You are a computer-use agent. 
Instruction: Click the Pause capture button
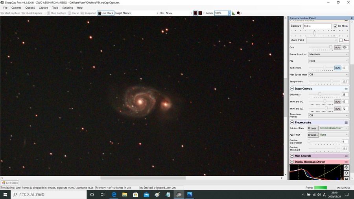pyautogui.click(x=74, y=13)
